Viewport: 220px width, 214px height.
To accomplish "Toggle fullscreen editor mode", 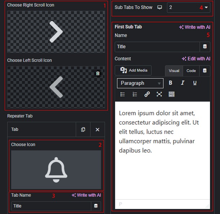I will point(159,94).
